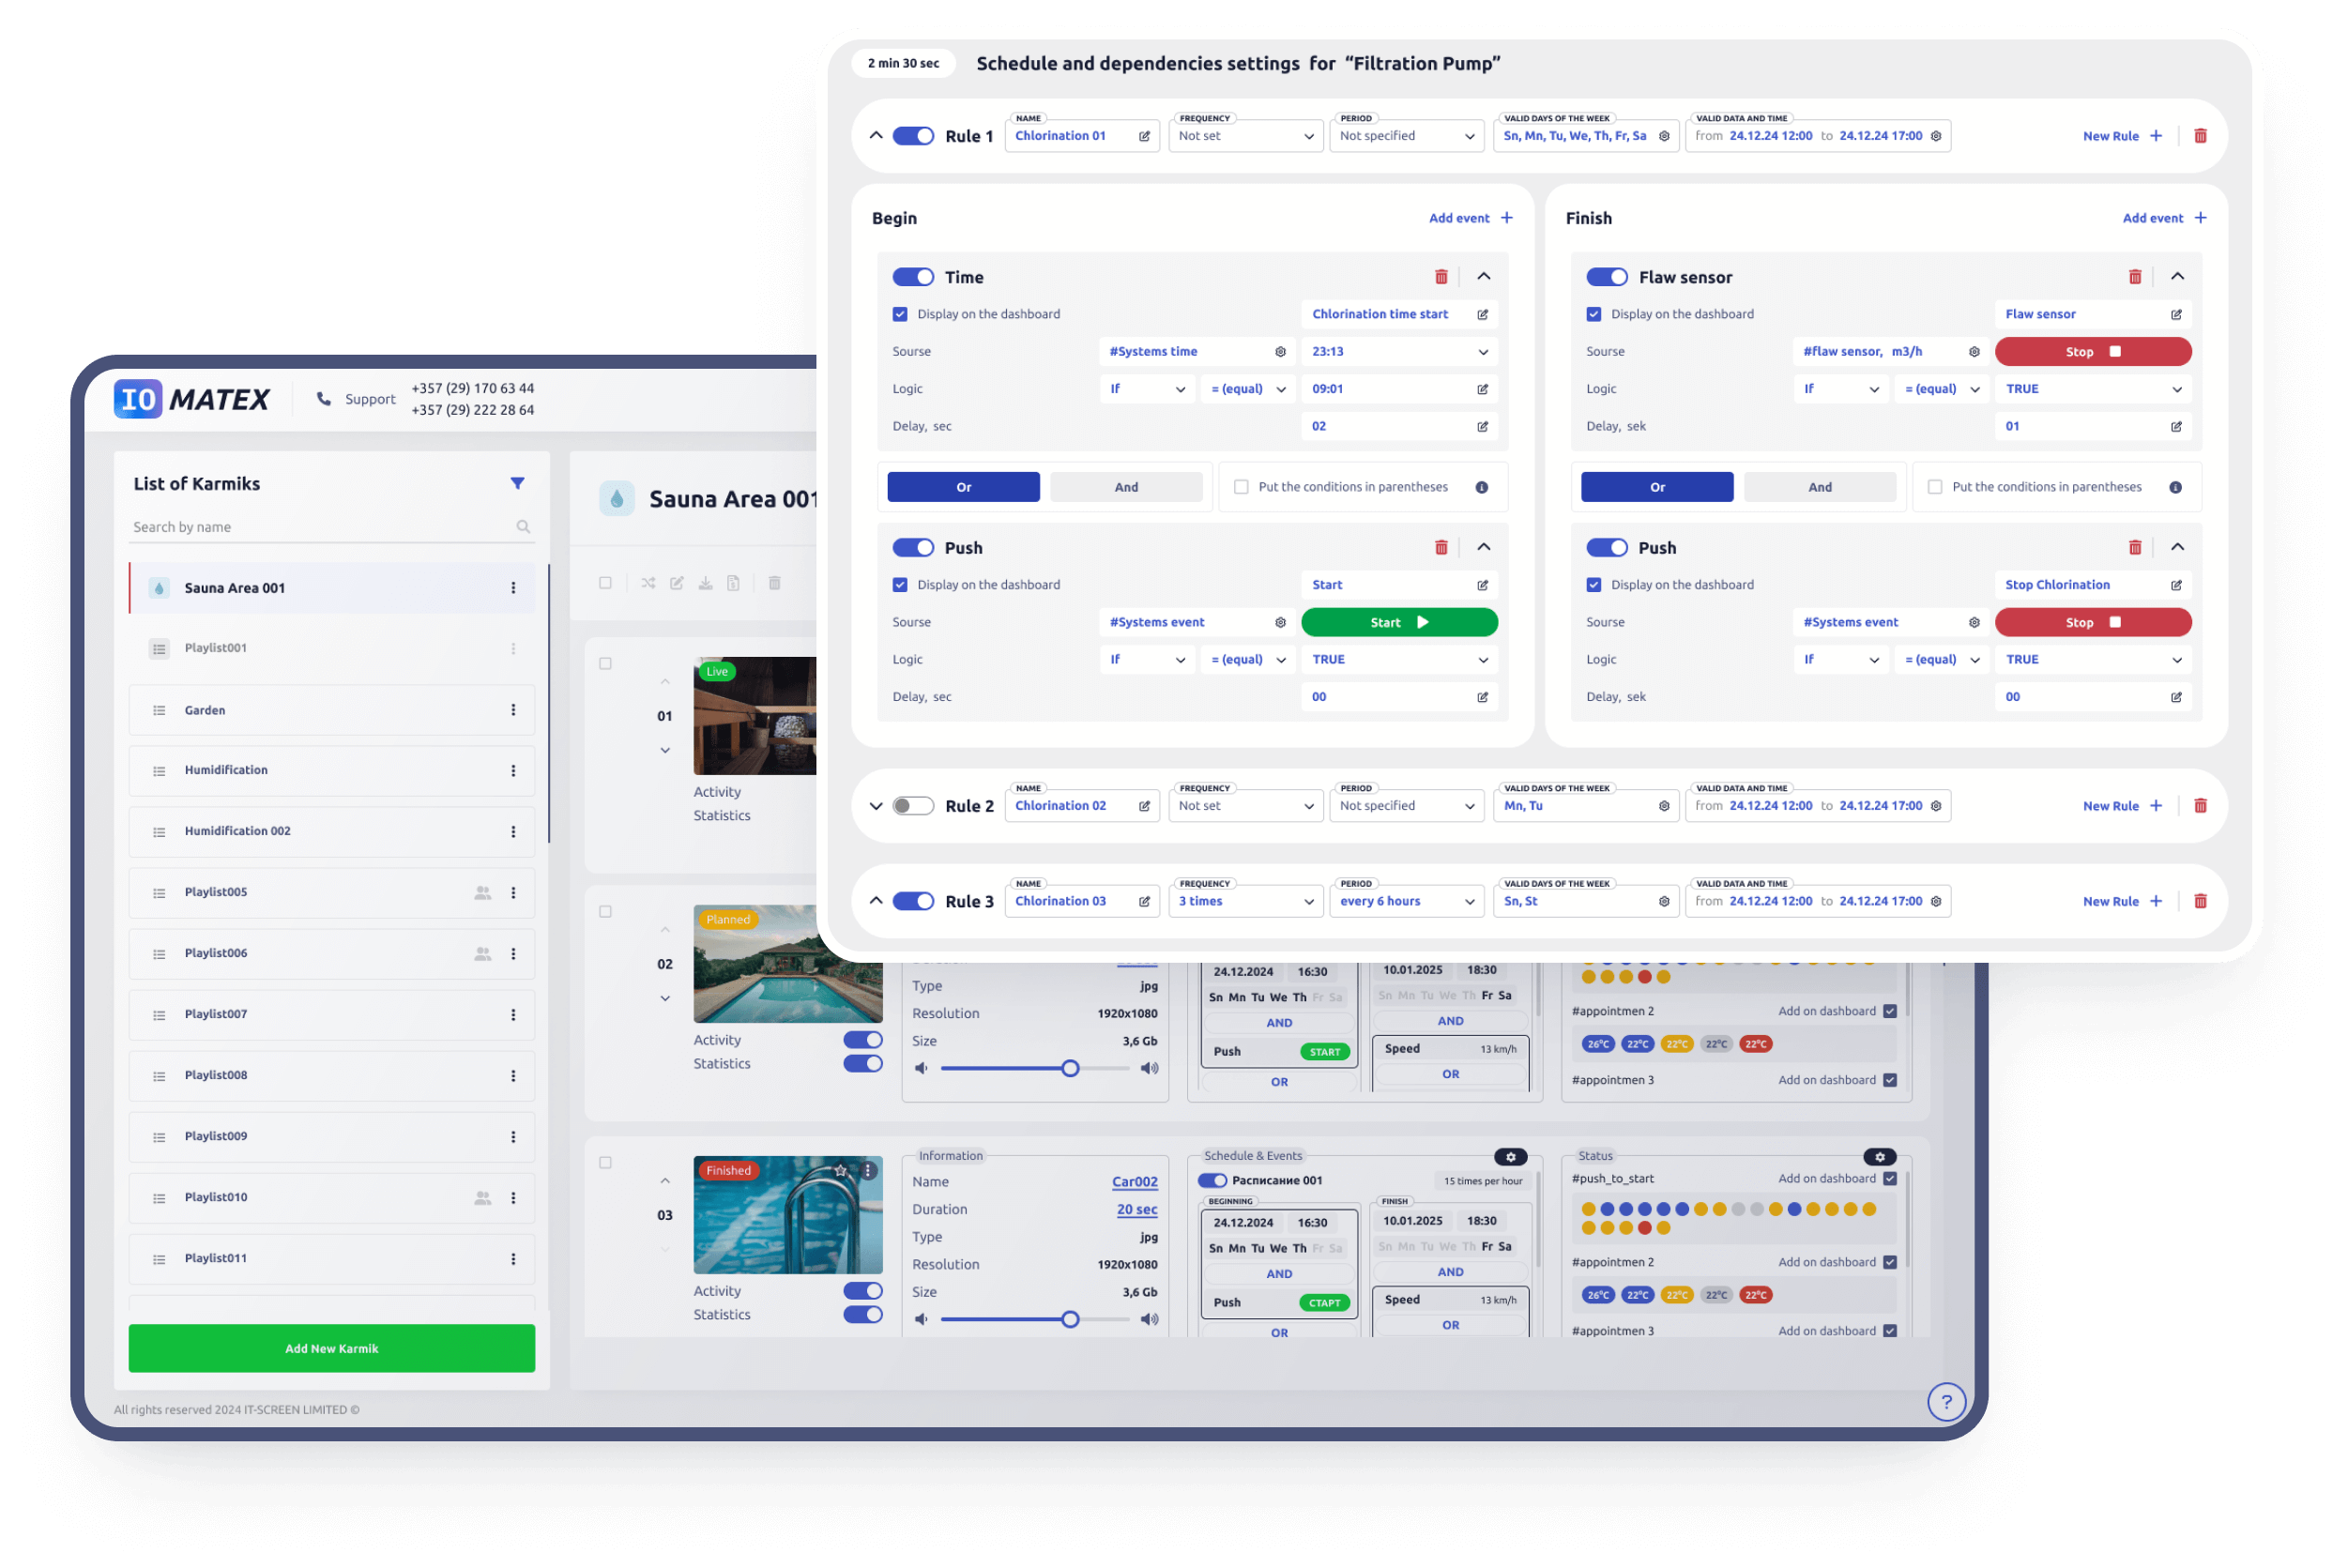Open the every 6 hours period dropdown

click(1406, 901)
